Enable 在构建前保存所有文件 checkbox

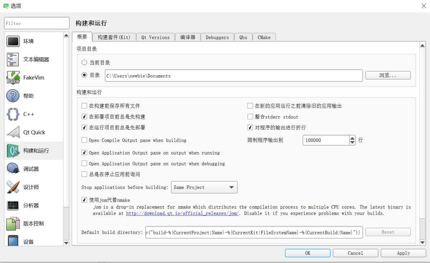84,106
